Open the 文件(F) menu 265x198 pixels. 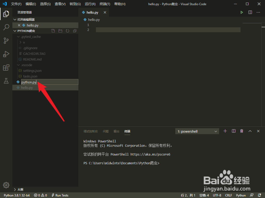[x=16, y=4]
